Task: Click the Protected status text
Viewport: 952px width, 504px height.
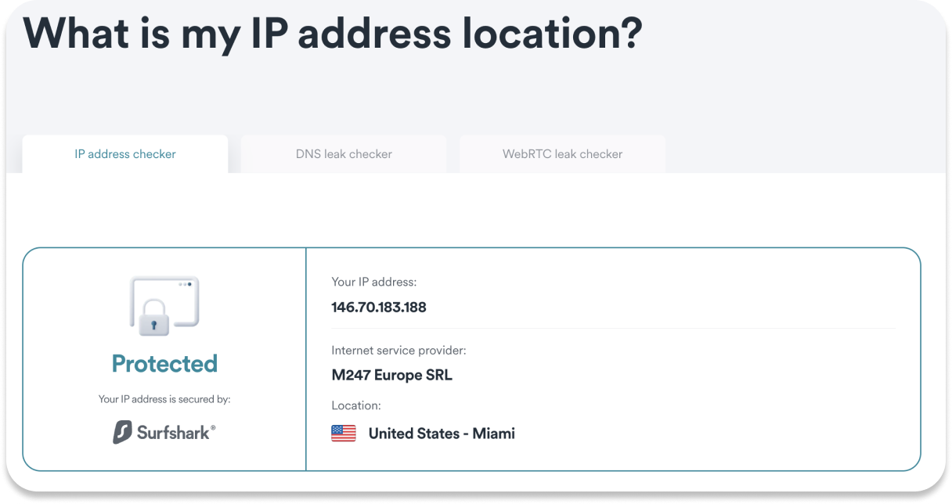Action: pyautogui.click(x=164, y=364)
